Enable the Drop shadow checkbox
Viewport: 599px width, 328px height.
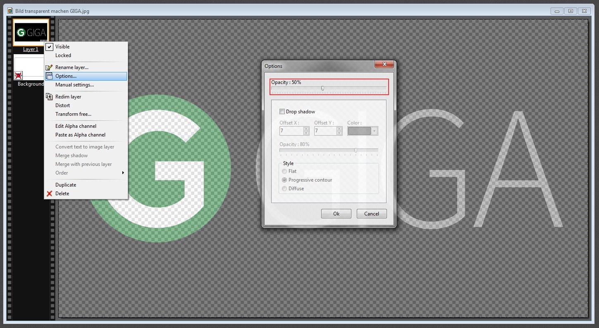(282, 112)
